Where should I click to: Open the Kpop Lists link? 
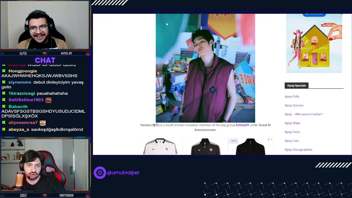click(x=291, y=141)
